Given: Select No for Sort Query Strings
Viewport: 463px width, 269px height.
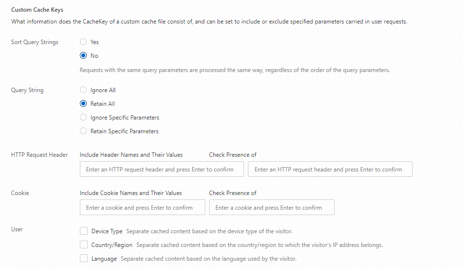Looking at the screenshot, I should (83, 56).
